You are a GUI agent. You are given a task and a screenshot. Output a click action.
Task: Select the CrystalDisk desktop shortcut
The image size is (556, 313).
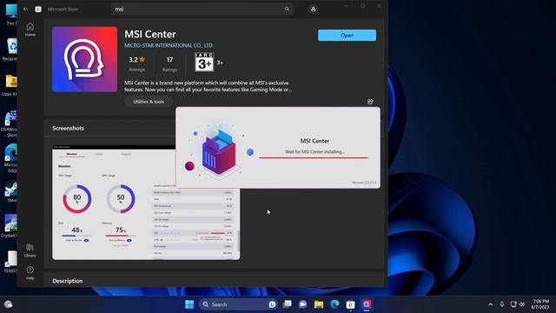click(x=10, y=226)
